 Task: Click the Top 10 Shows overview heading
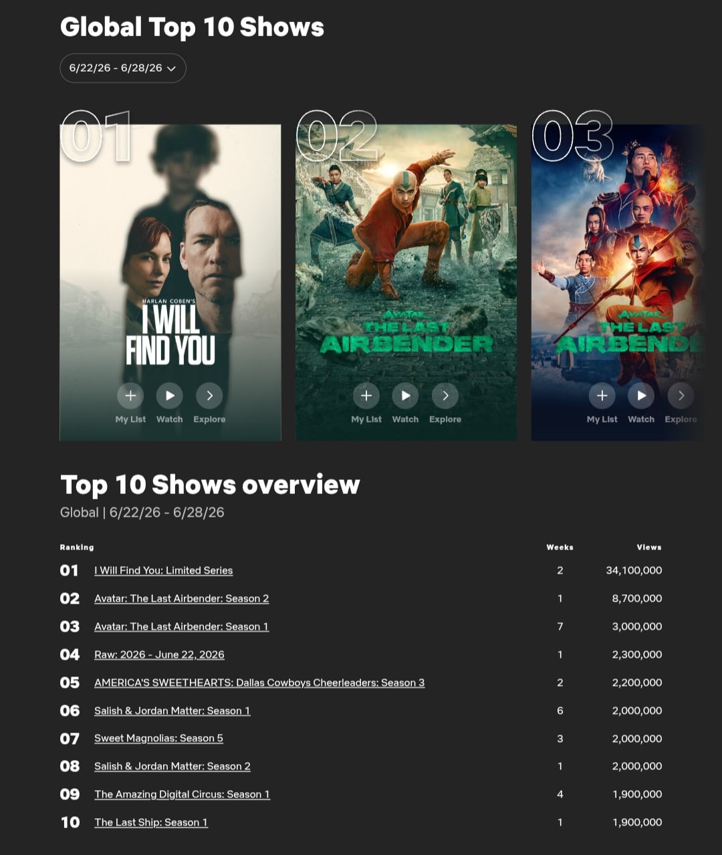click(x=210, y=485)
